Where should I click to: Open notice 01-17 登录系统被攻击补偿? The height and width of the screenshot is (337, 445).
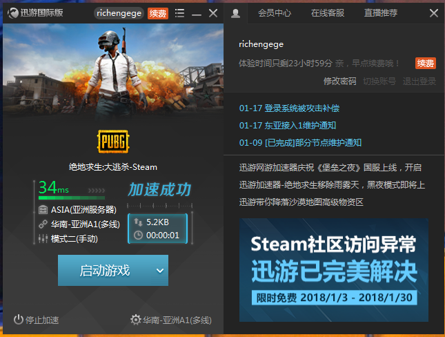(x=289, y=108)
